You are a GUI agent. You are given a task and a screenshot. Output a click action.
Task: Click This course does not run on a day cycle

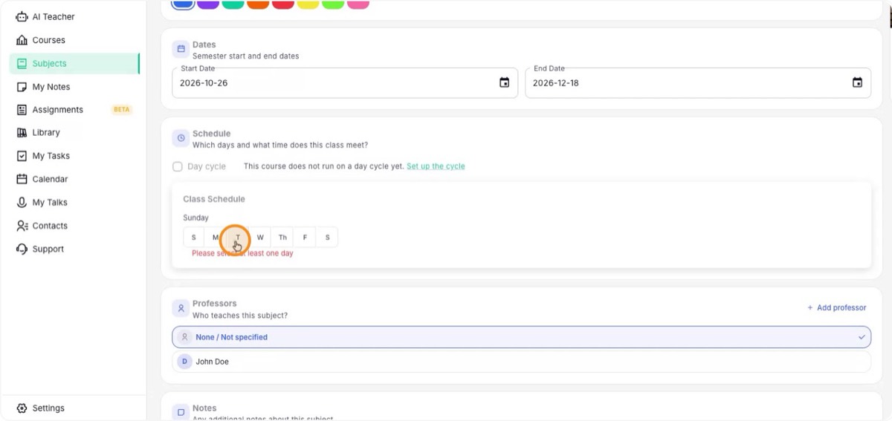click(323, 166)
